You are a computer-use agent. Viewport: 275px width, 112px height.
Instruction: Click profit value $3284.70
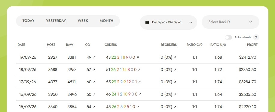pyautogui.click(x=247, y=82)
